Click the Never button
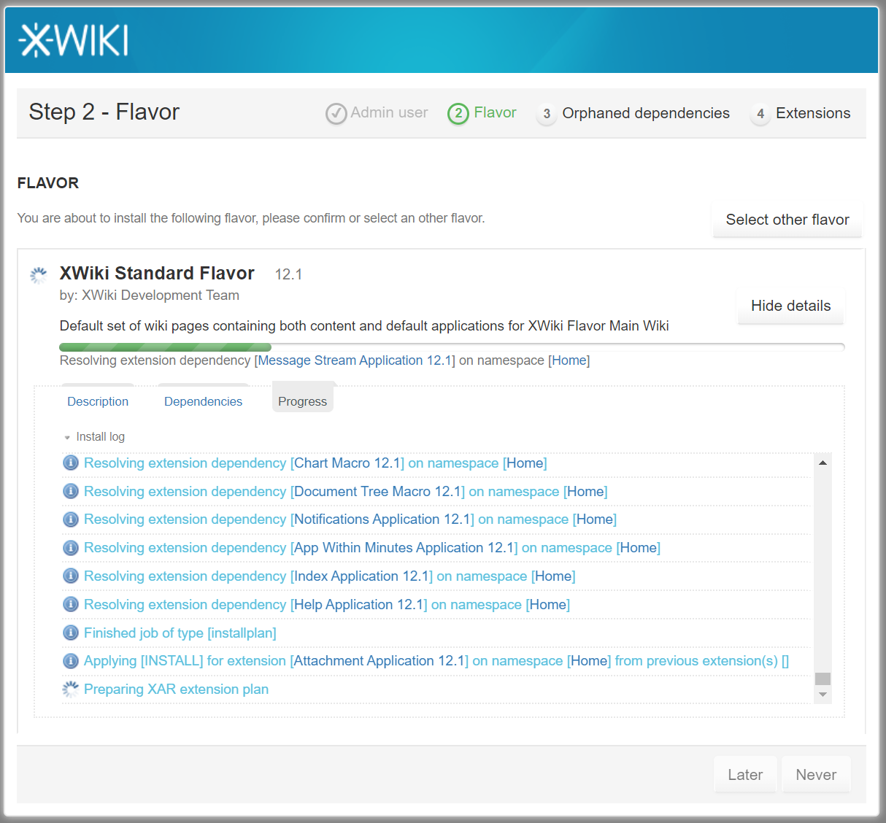886x823 pixels. click(816, 775)
